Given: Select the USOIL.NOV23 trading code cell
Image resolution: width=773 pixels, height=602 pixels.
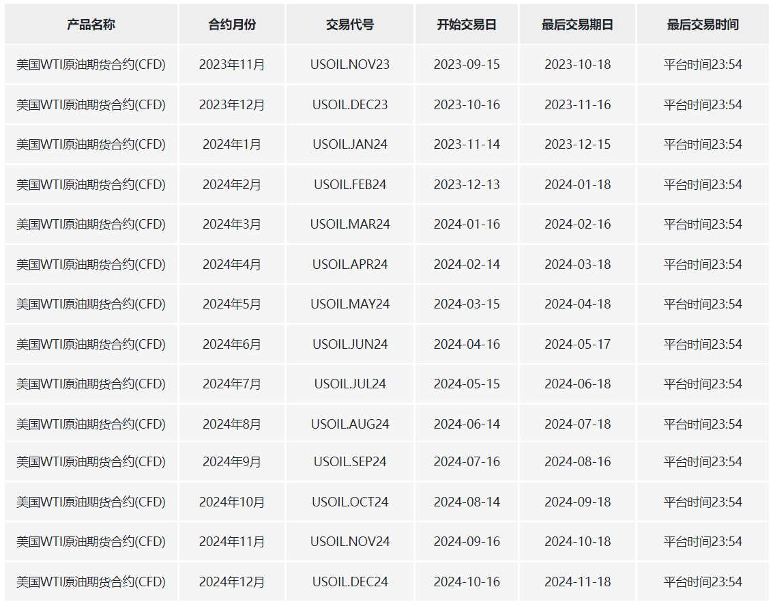Looking at the screenshot, I should coord(350,65).
